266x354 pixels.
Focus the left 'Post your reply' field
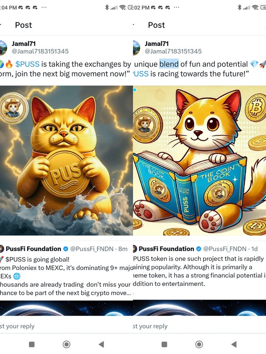[x=66, y=326]
